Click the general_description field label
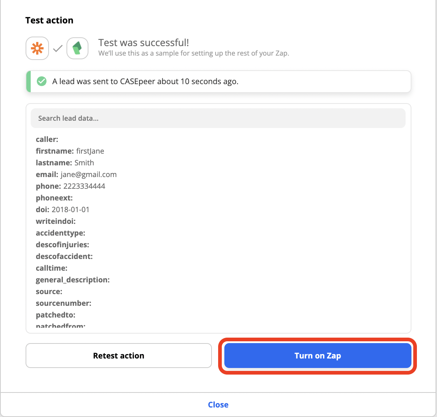 point(73,280)
